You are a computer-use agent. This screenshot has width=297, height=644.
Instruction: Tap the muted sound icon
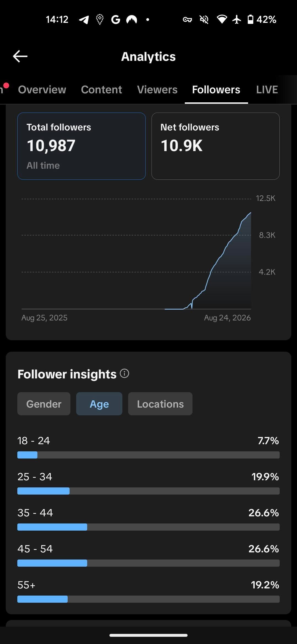pyautogui.click(x=204, y=20)
